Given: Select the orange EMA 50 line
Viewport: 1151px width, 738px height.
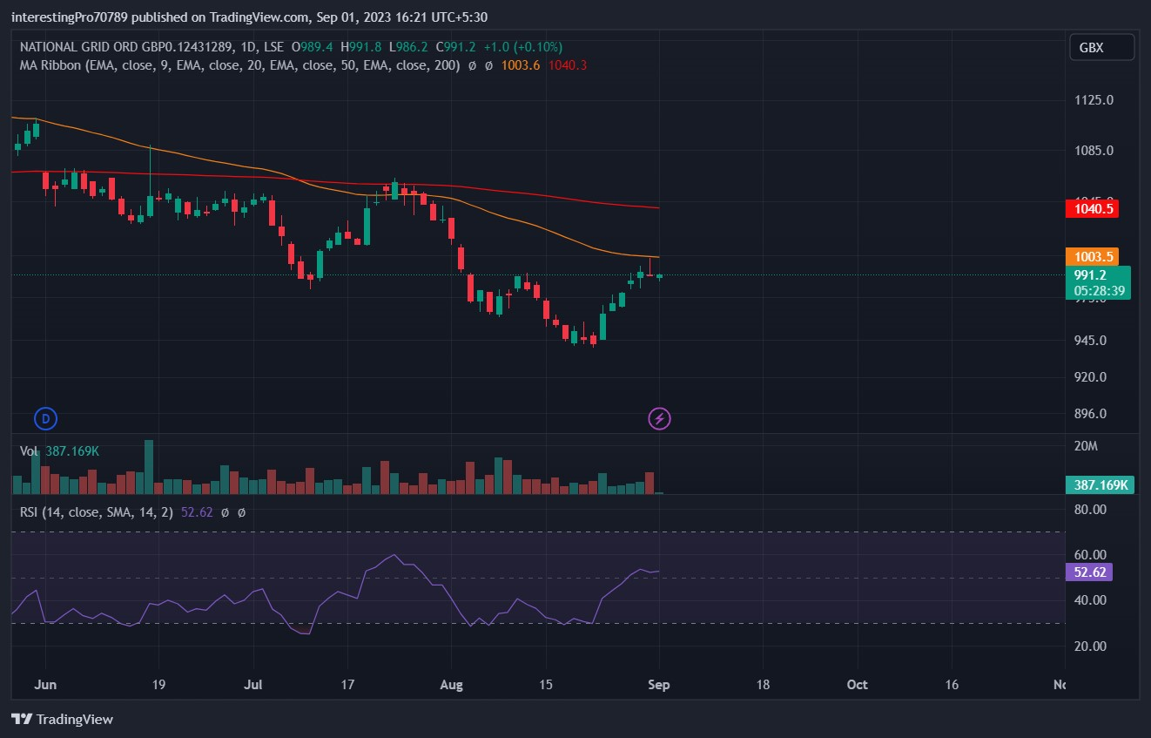Looking at the screenshot, I should tap(522, 225).
